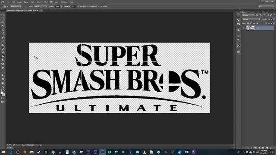
Task: Toggle lock image pixels brush icon
Action: tap(251, 23)
